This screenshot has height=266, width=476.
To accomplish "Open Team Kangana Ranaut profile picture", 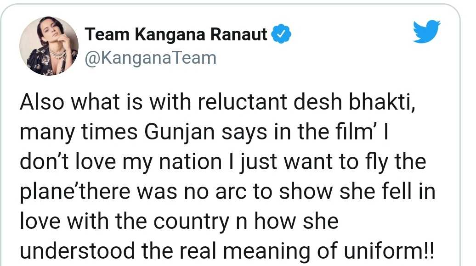I will 49,46.
